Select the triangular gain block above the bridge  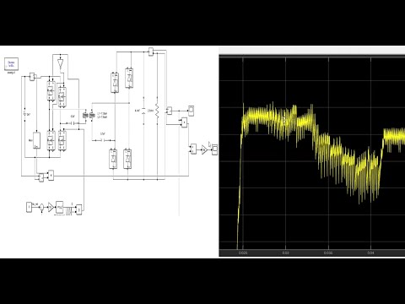pyautogui.click(x=60, y=63)
